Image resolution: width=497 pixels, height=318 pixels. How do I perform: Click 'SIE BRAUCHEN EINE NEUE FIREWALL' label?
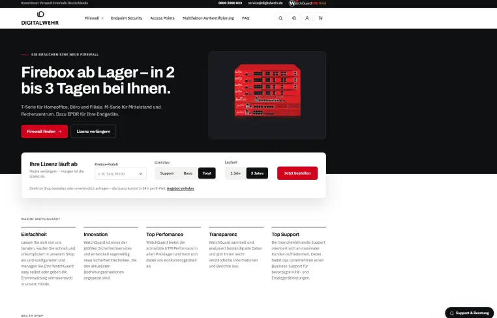point(65,55)
